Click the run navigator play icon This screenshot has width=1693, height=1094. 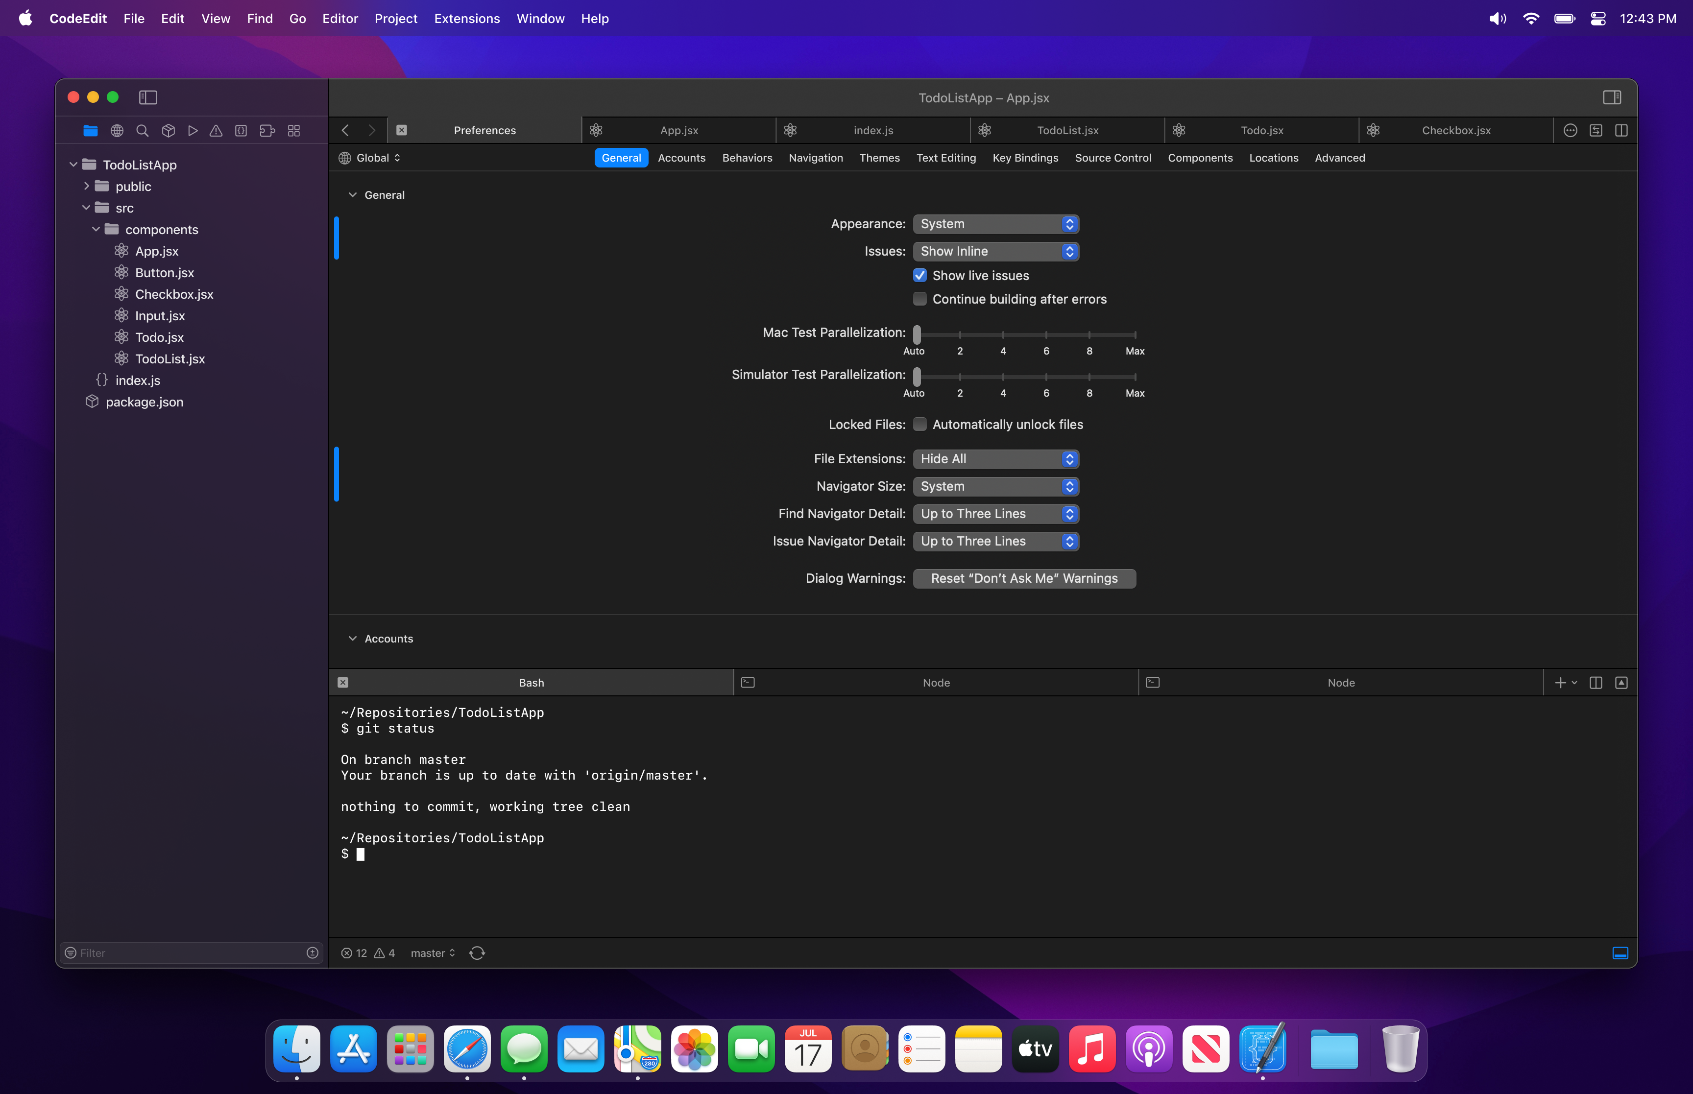coord(193,131)
